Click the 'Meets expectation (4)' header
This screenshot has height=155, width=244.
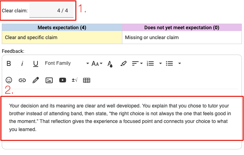(x=62, y=27)
